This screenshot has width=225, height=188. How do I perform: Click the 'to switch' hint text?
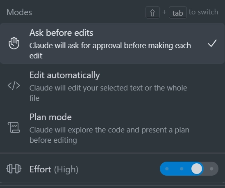click(x=203, y=12)
